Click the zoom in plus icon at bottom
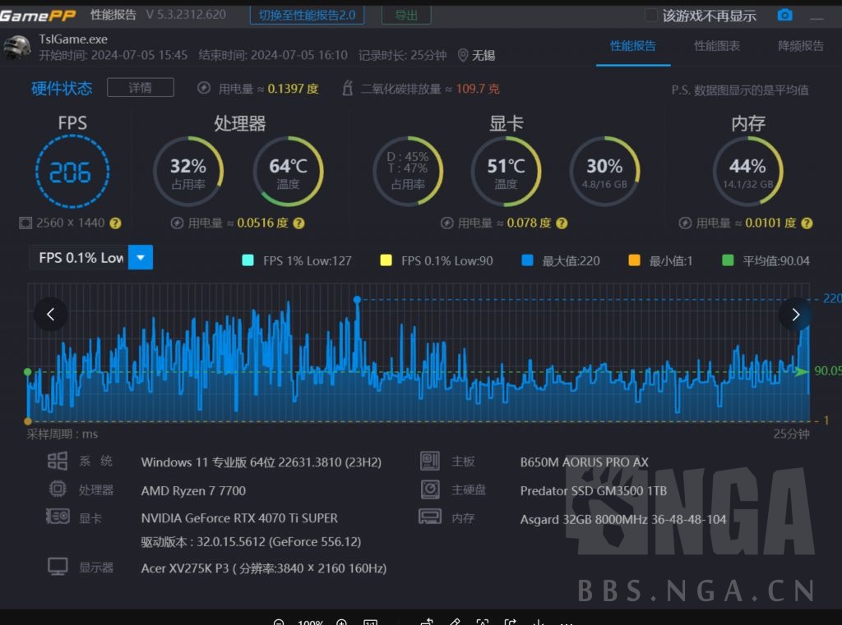 point(341,622)
